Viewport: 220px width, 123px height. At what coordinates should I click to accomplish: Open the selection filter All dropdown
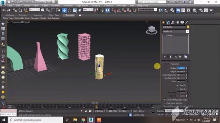click(x=34, y=10)
